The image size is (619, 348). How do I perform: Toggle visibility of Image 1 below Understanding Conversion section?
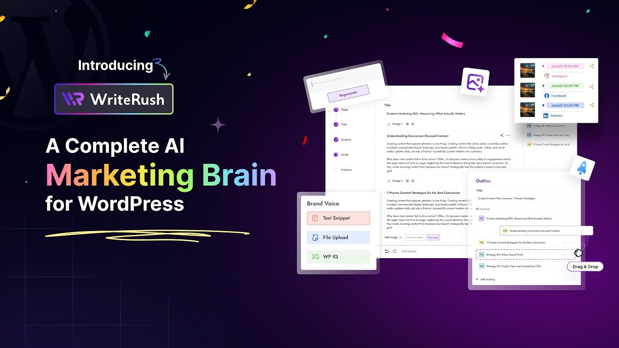pyautogui.click(x=407, y=181)
